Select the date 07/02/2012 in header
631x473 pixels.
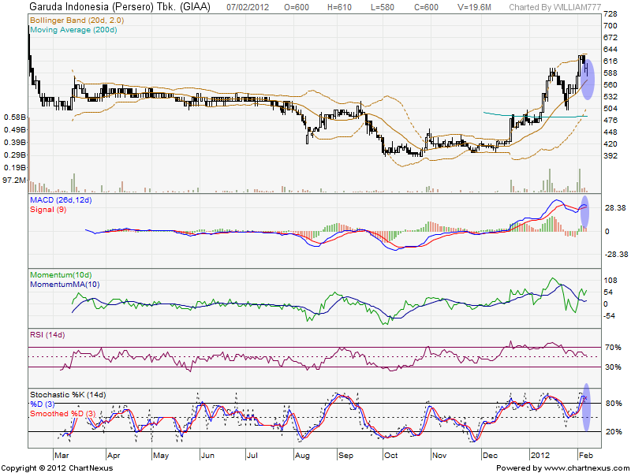pos(248,7)
